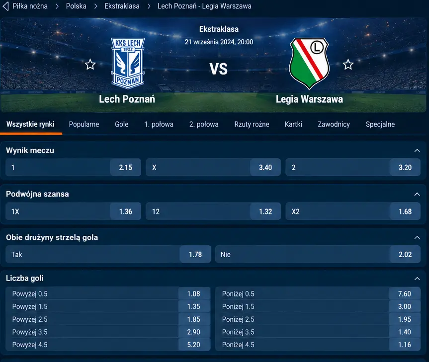
Task: Select the Wszystkie rynki tab
Action: (30, 124)
